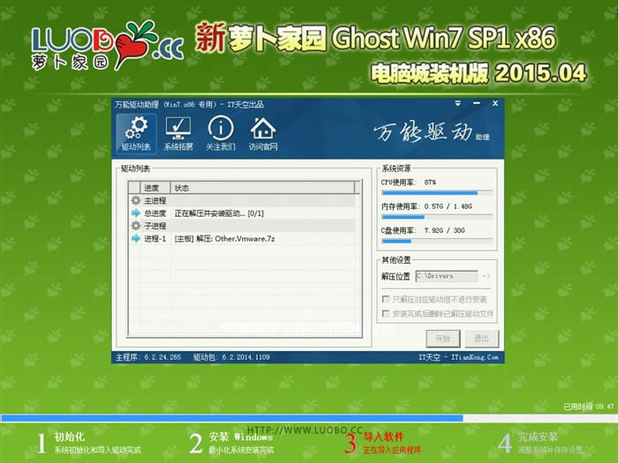
Task: Click the ITianKong.Com link in status bar
Action: 475,357
